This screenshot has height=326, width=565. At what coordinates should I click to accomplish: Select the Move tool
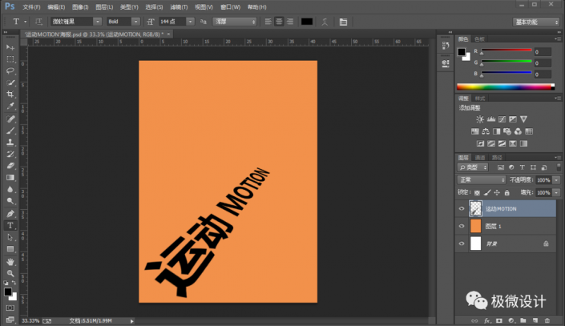[x=10, y=47]
